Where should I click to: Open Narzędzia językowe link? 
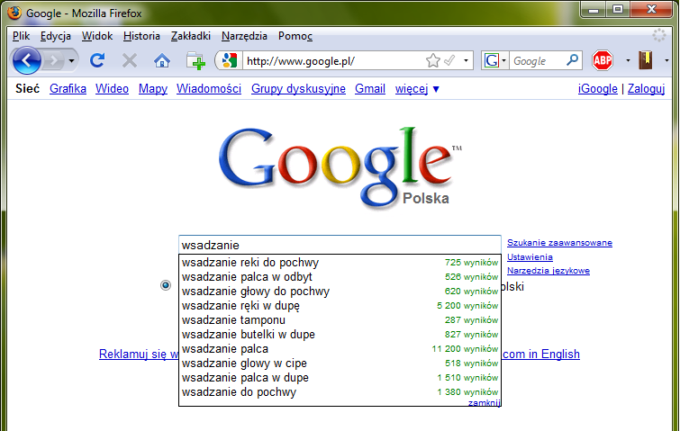pyautogui.click(x=549, y=271)
